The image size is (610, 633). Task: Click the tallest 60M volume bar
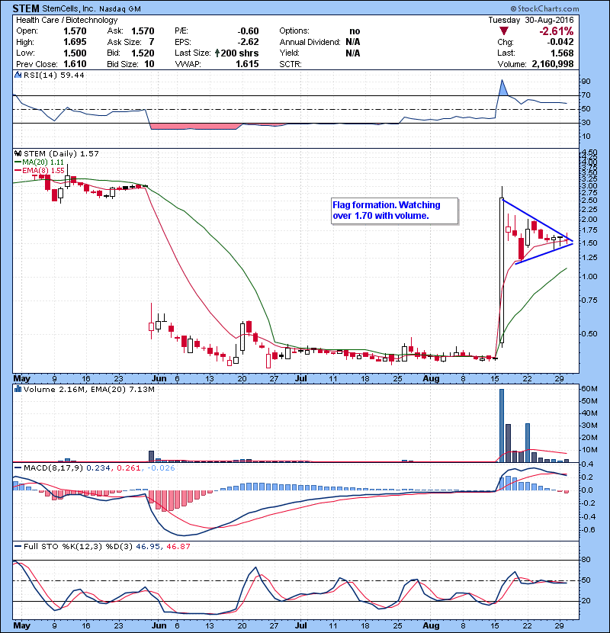pyautogui.click(x=502, y=426)
